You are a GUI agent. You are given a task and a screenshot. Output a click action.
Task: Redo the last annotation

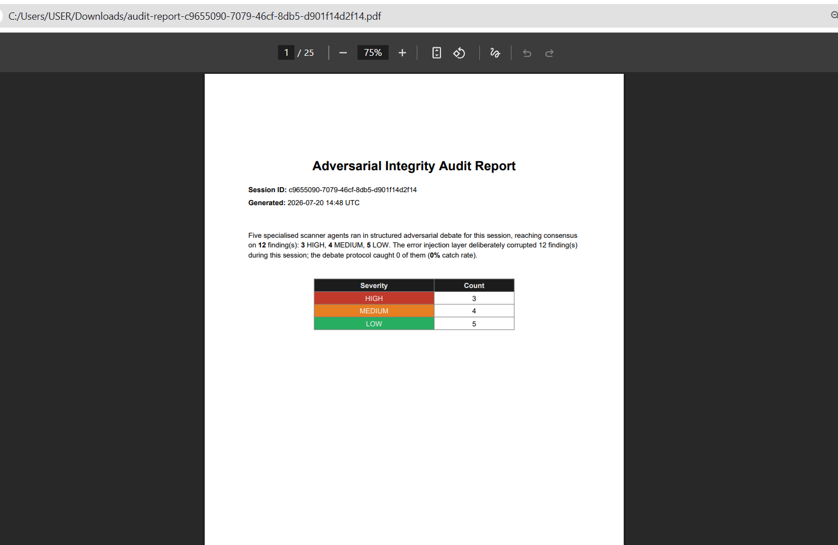[x=549, y=53]
